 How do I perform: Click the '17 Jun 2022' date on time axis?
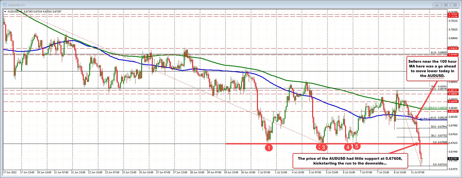pyautogui.click(x=10, y=172)
